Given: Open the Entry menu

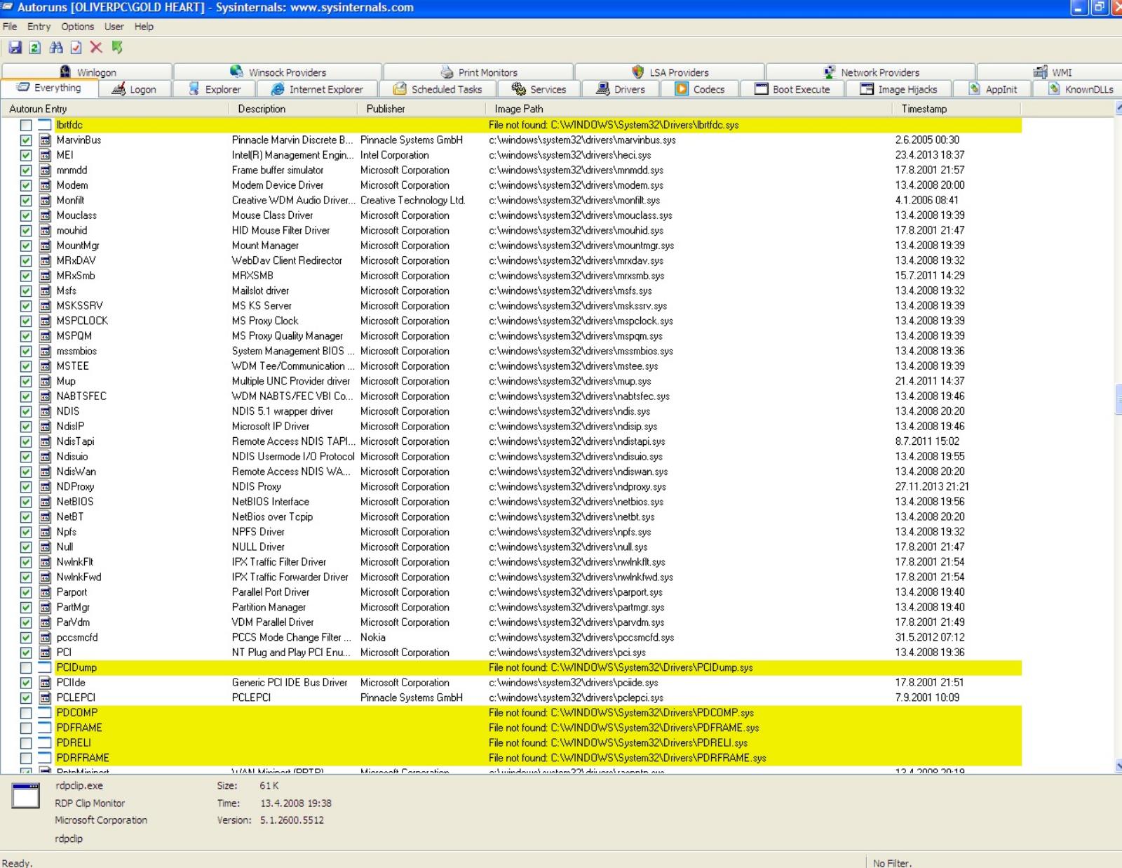Looking at the screenshot, I should [39, 27].
